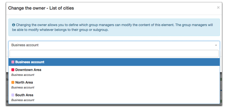Choose North Area as owner
227x108 pixels.
point(114,85)
